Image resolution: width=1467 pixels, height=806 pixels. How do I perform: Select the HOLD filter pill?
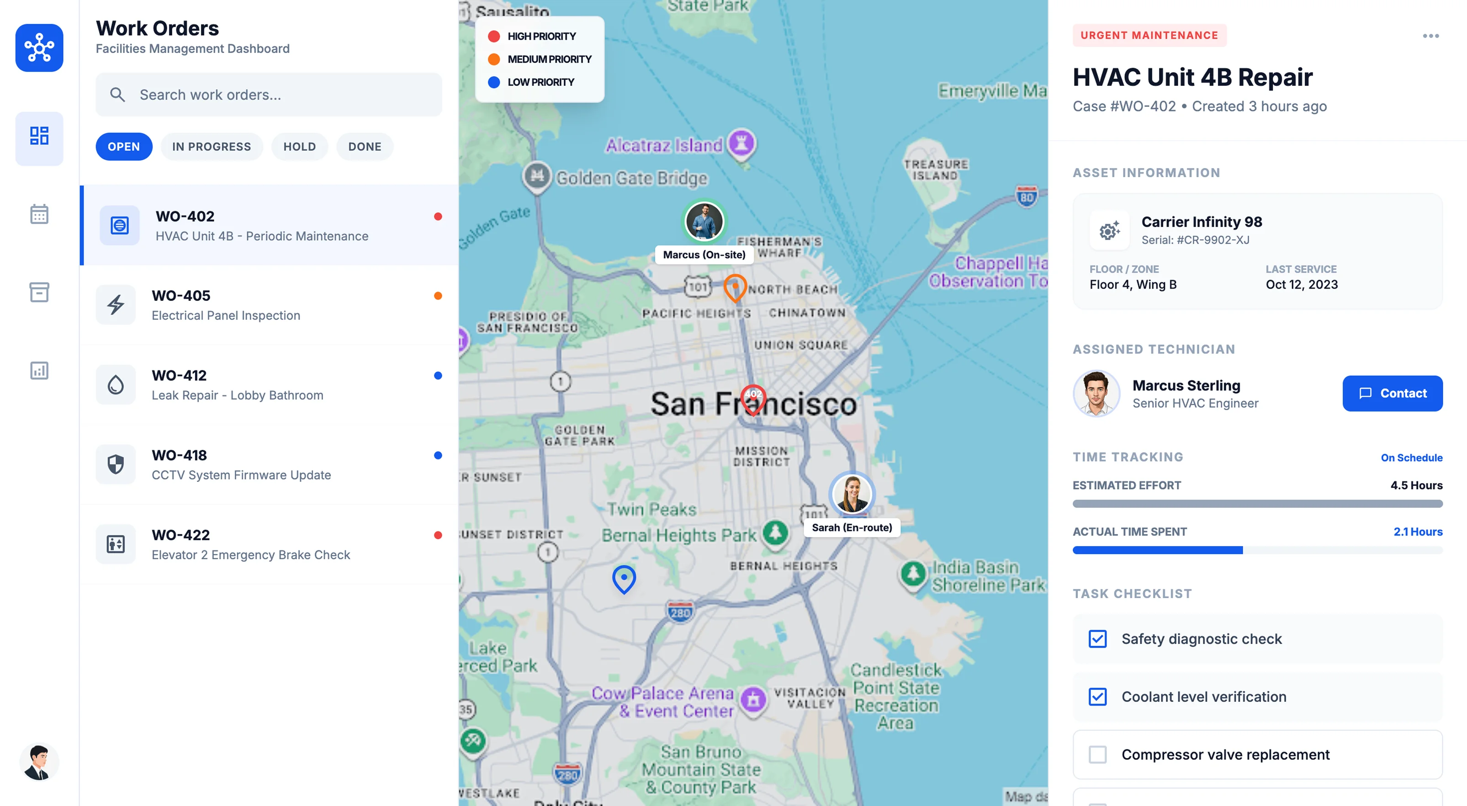point(299,146)
